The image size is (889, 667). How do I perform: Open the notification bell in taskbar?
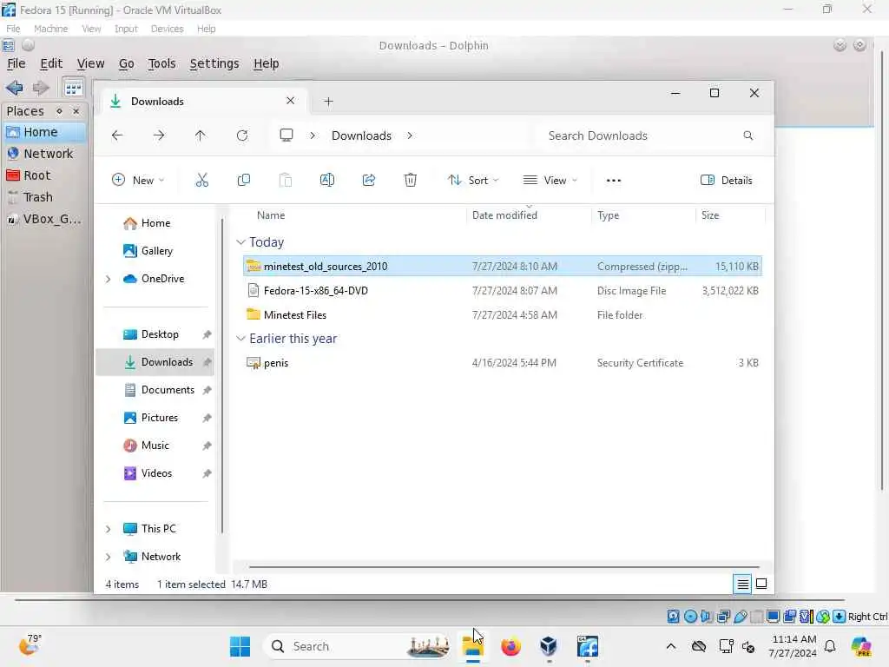tap(829, 646)
